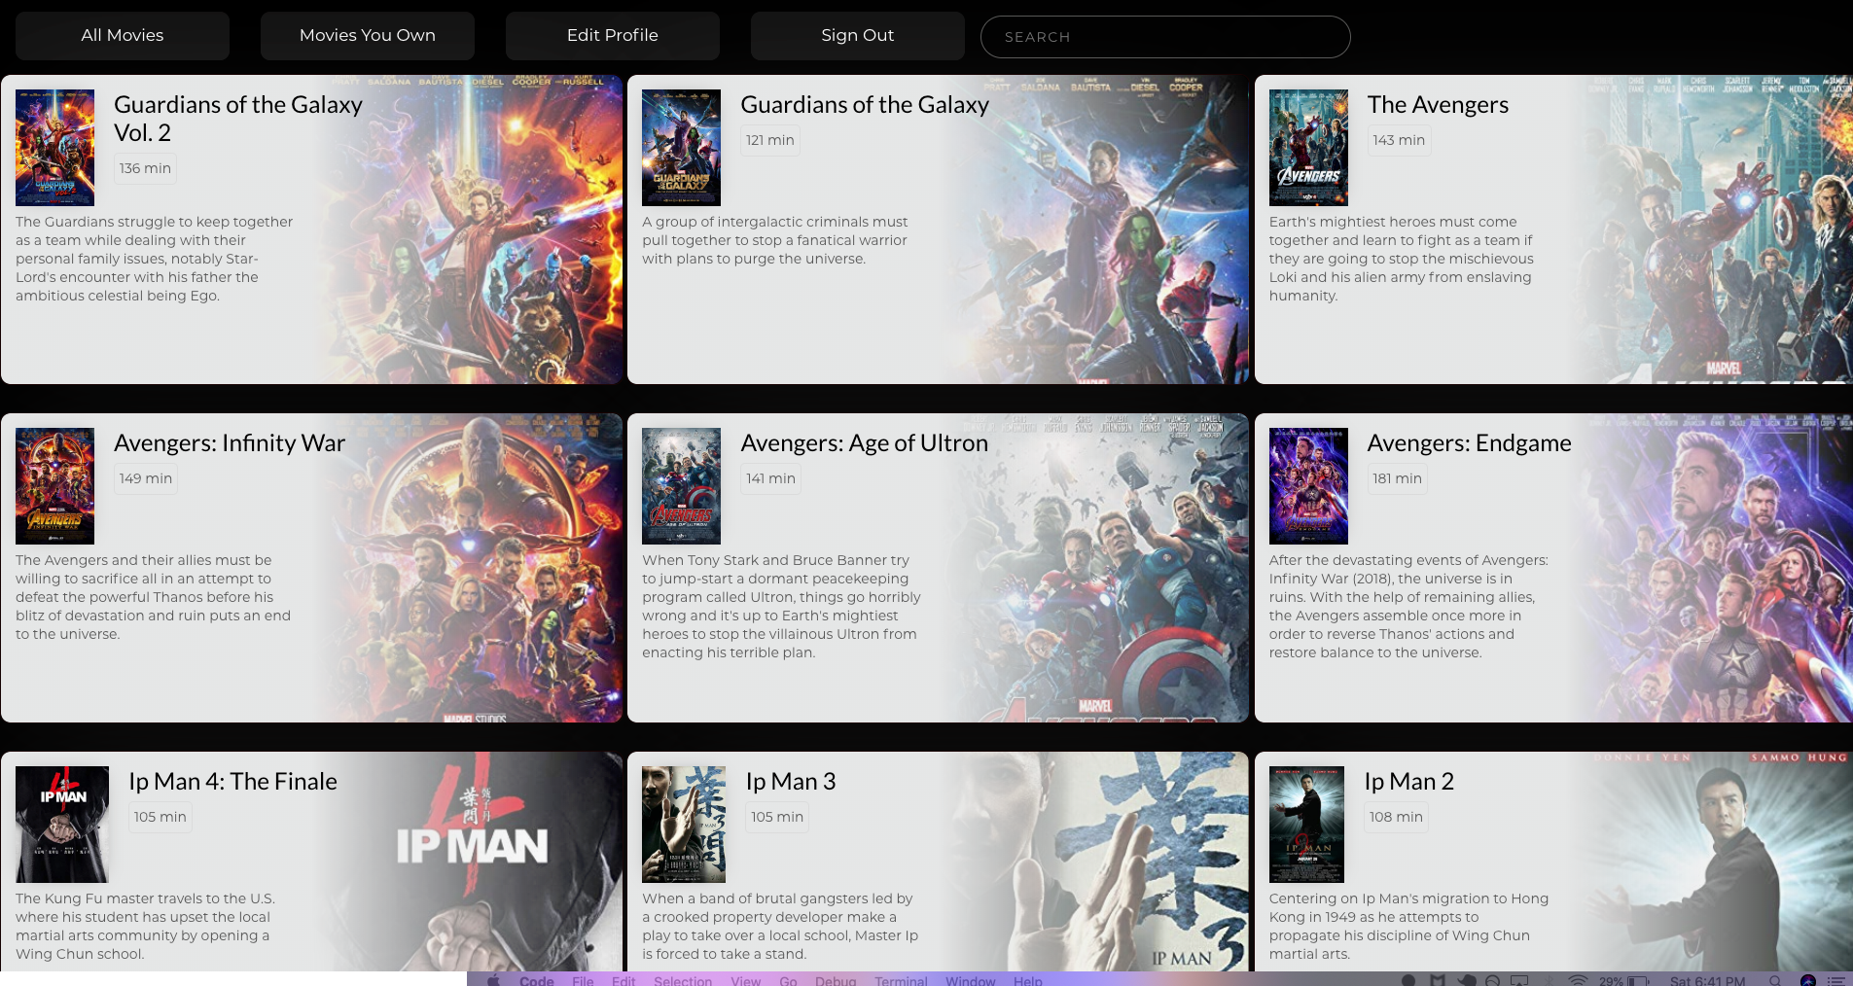1853x986 pixels.
Task: Click the Ip Man 2 title
Action: click(x=1409, y=782)
